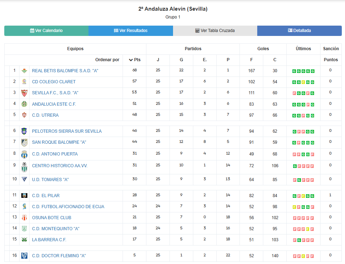This screenshot has width=345, height=264.
Task: Click the C.D. Utrera team crest
Action: pyautogui.click(x=24, y=115)
